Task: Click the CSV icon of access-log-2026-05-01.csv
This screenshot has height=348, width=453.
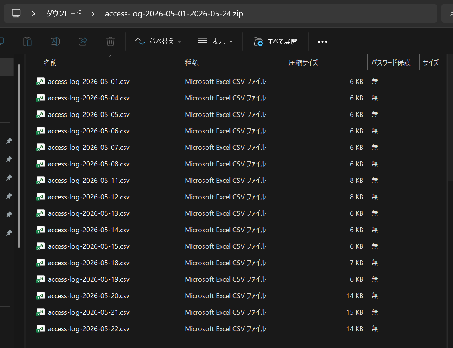Action: click(x=41, y=82)
